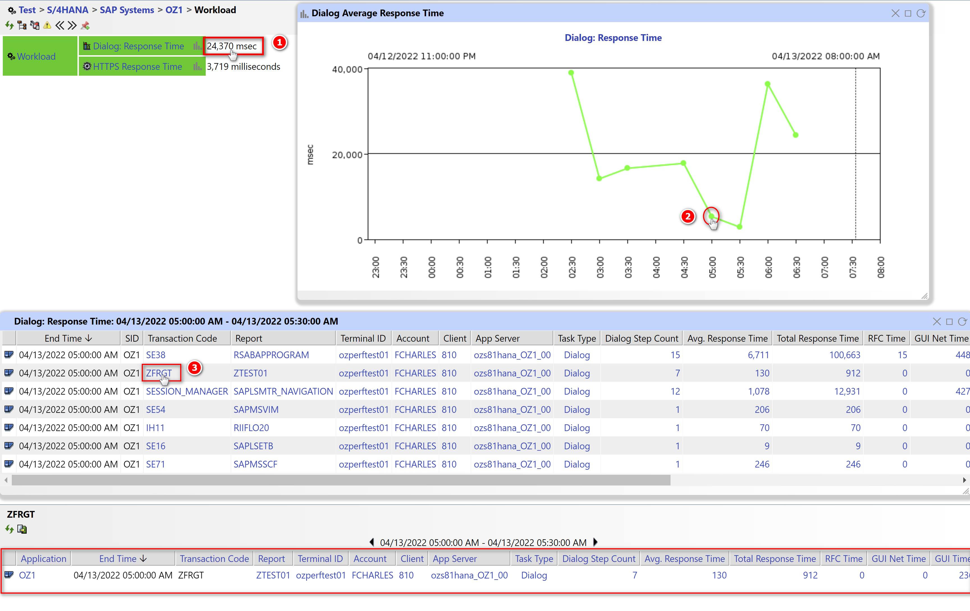Click the row icon for the IH11 row
Viewport: 970px width, 611px height.
point(9,427)
